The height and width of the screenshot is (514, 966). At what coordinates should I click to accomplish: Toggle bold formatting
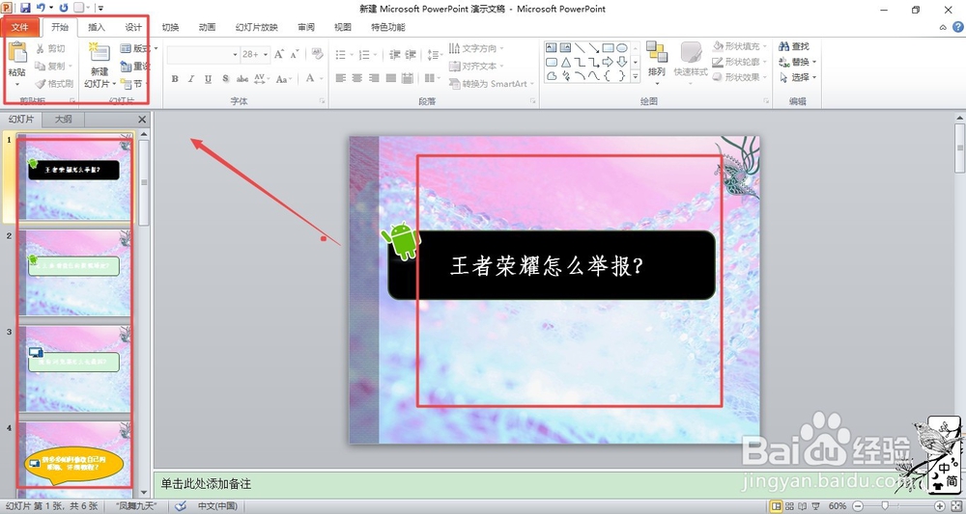point(175,79)
